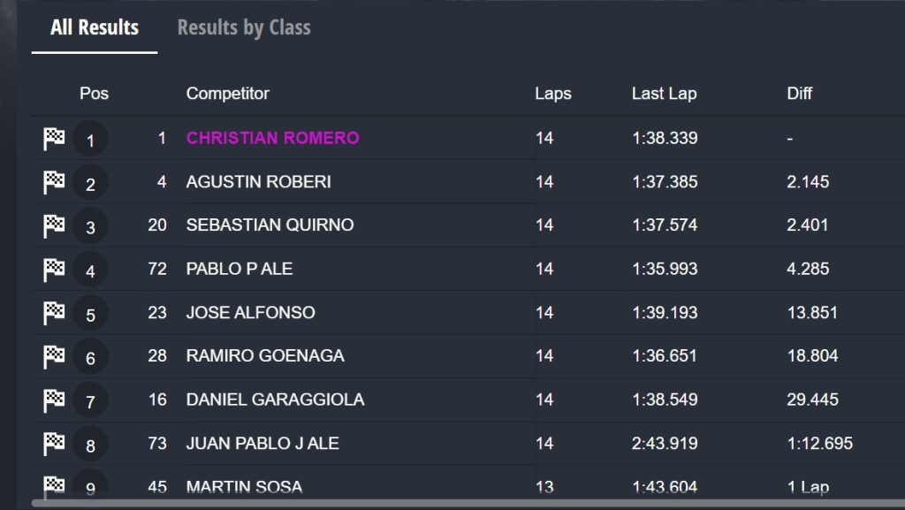Click the horizontal scrollbar at the bottom
905x510 pixels.
pos(442,504)
